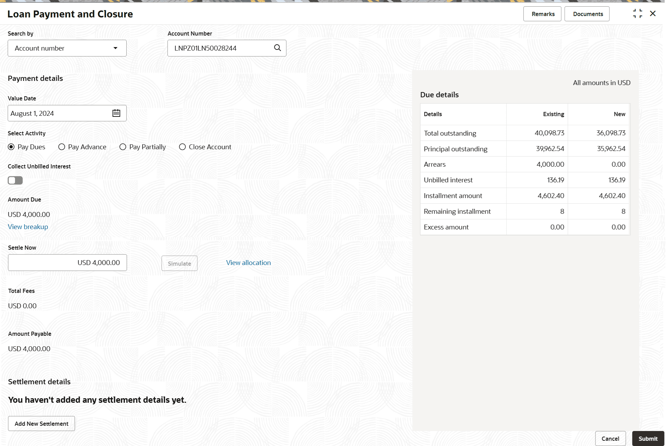
Task: Toggle Collect Unbilled Interest switch
Action: tap(15, 180)
